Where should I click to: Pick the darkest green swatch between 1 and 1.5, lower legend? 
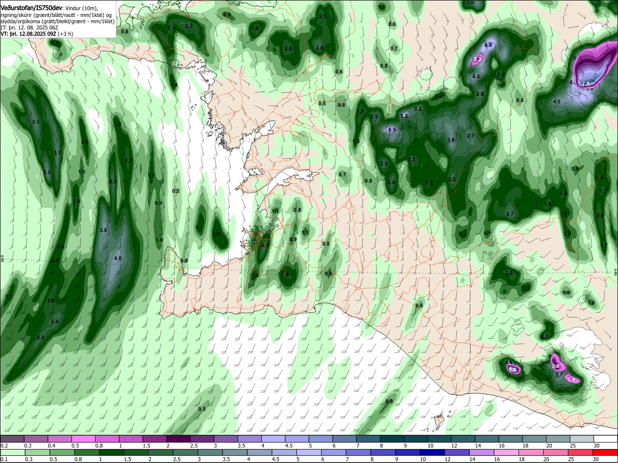(x=112, y=452)
